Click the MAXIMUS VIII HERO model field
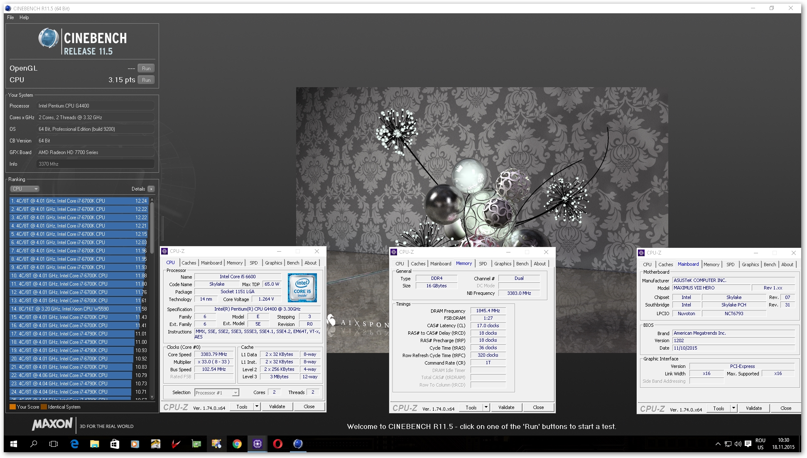This screenshot has width=807, height=458. point(712,288)
